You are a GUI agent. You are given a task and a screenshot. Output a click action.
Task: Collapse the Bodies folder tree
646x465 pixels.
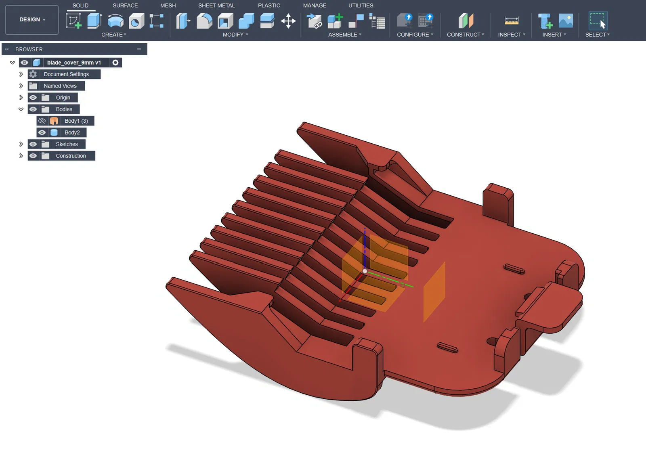pyautogui.click(x=21, y=109)
